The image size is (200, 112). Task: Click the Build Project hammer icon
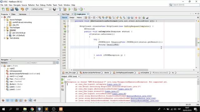point(60,9)
